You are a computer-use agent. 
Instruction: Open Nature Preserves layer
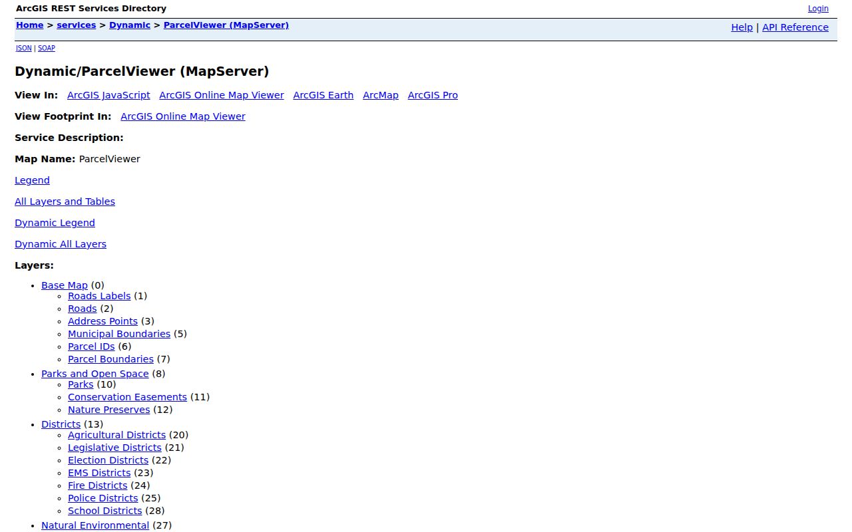109,410
